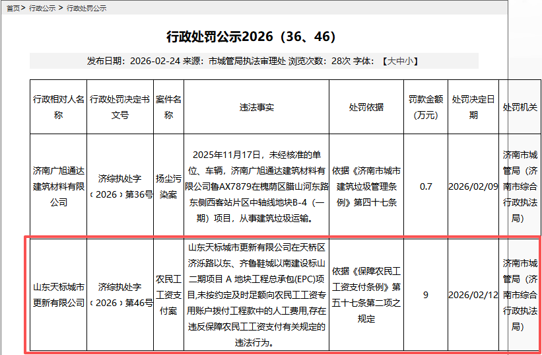Set font size to 大

(391, 61)
